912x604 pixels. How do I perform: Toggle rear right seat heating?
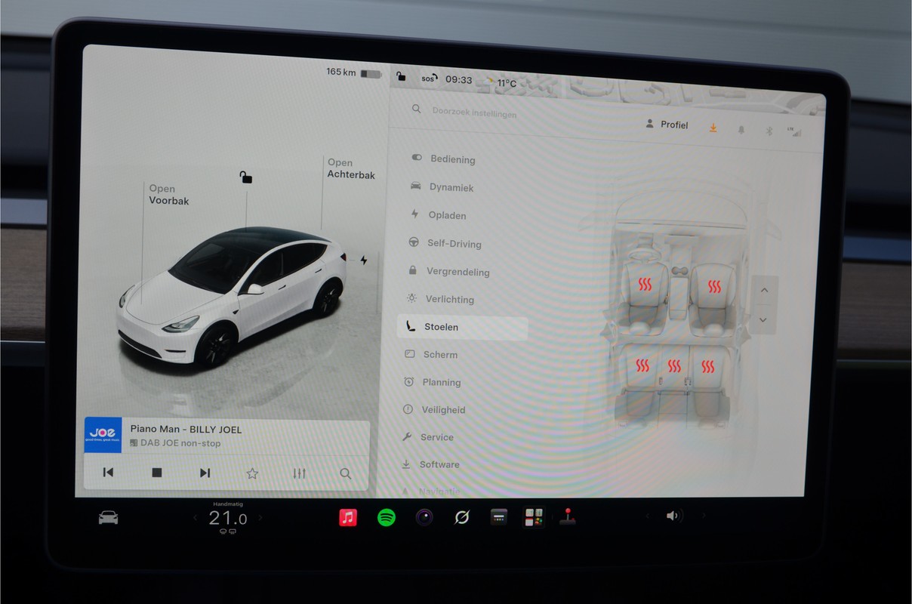coord(707,367)
